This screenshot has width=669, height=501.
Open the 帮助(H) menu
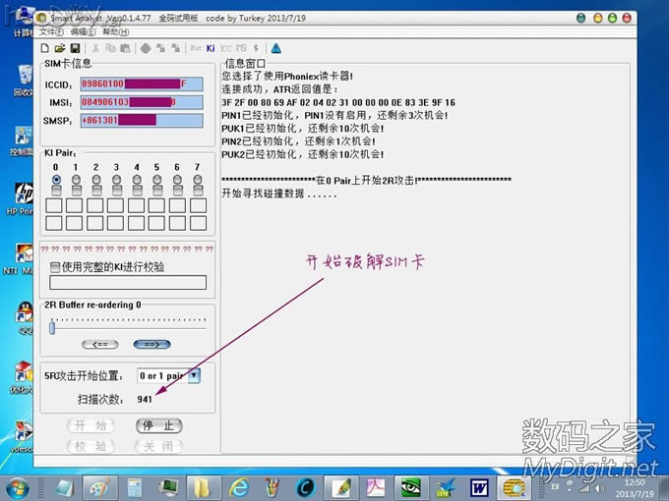(x=115, y=32)
